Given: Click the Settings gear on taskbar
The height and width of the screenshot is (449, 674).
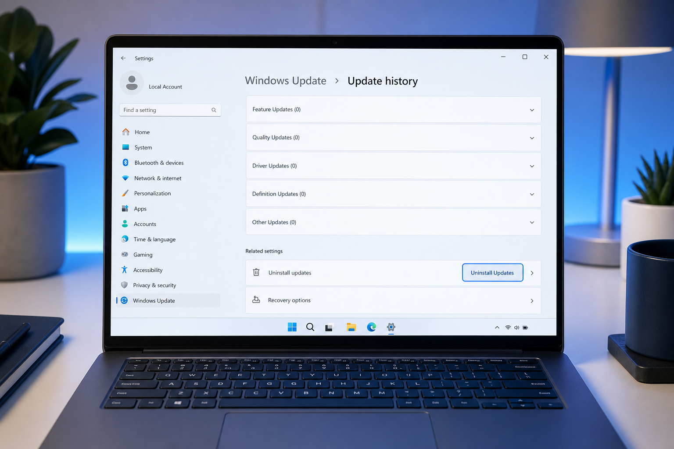Looking at the screenshot, I should [391, 327].
